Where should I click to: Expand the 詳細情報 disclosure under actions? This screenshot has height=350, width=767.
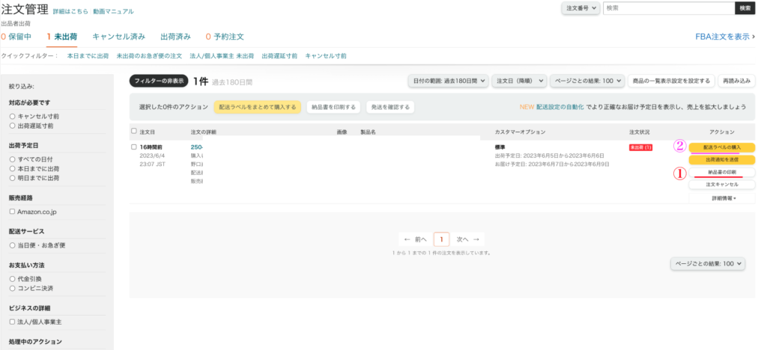pyautogui.click(x=722, y=198)
